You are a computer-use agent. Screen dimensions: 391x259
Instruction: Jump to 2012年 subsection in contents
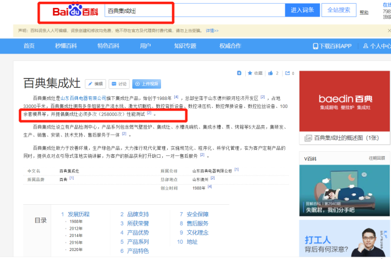[x=76, y=229]
